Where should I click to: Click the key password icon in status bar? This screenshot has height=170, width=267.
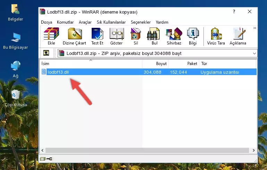tap(49, 159)
